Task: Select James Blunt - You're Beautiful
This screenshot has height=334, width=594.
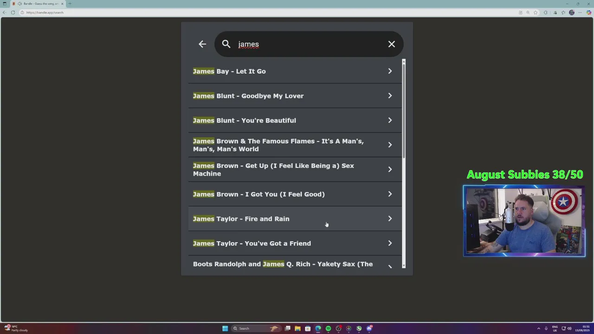Action: point(295,121)
